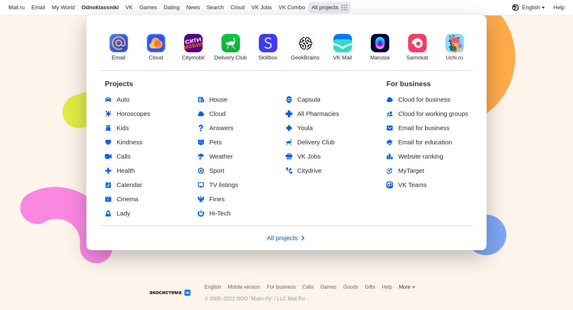Screen dimensions: 573x310
Task: Click the briefcase icon beside VK Jobs
Action: (289, 156)
